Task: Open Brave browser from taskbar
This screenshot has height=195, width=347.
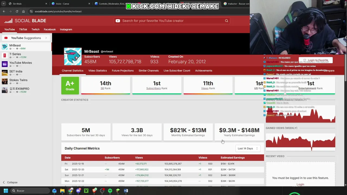Action: point(94,191)
